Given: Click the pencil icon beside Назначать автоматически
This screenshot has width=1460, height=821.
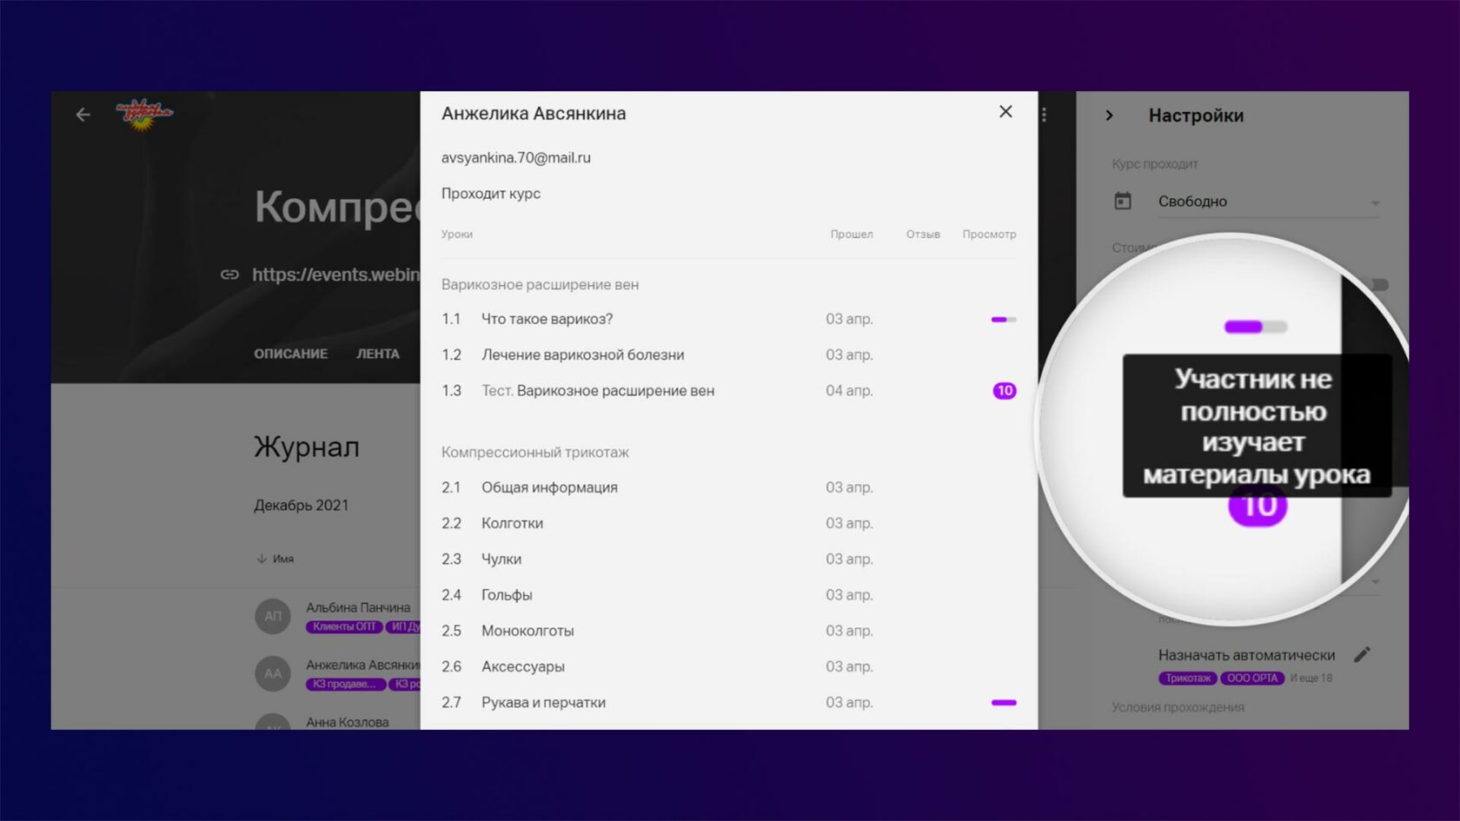Looking at the screenshot, I should tap(1362, 654).
